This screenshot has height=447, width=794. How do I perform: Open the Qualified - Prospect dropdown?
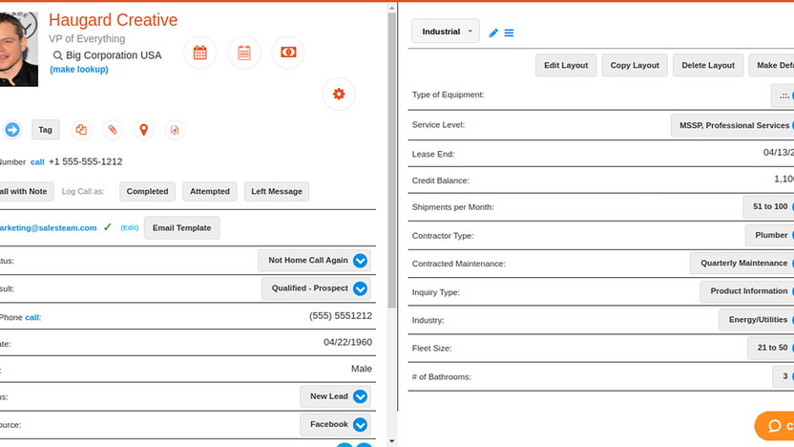[360, 288]
